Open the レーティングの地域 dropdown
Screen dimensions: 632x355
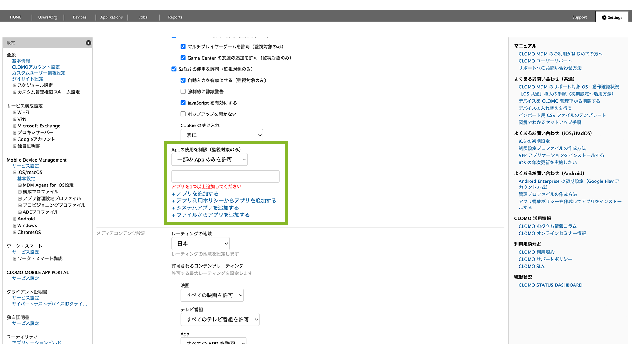(x=200, y=244)
